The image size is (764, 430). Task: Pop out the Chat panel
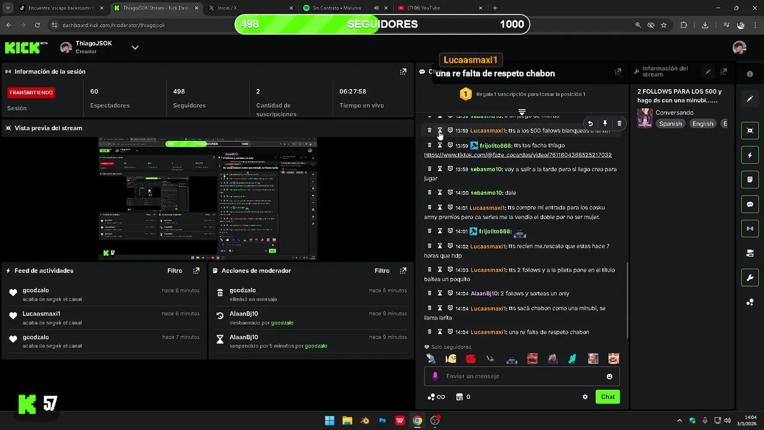[618, 72]
